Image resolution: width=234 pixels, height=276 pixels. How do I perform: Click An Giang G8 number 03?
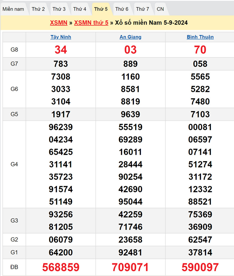(130, 50)
